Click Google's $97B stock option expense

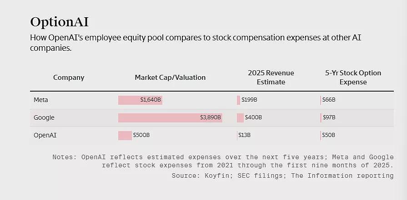coord(329,117)
